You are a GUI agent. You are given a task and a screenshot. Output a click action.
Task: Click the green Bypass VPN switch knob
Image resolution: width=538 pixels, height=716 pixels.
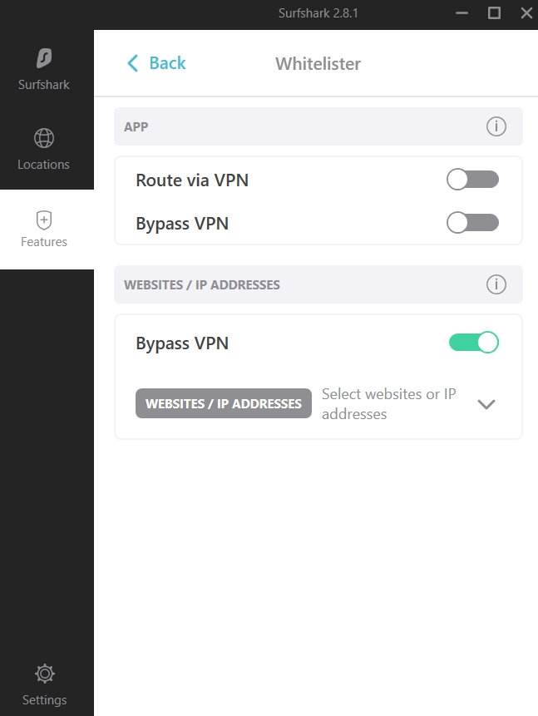[486, 342]
